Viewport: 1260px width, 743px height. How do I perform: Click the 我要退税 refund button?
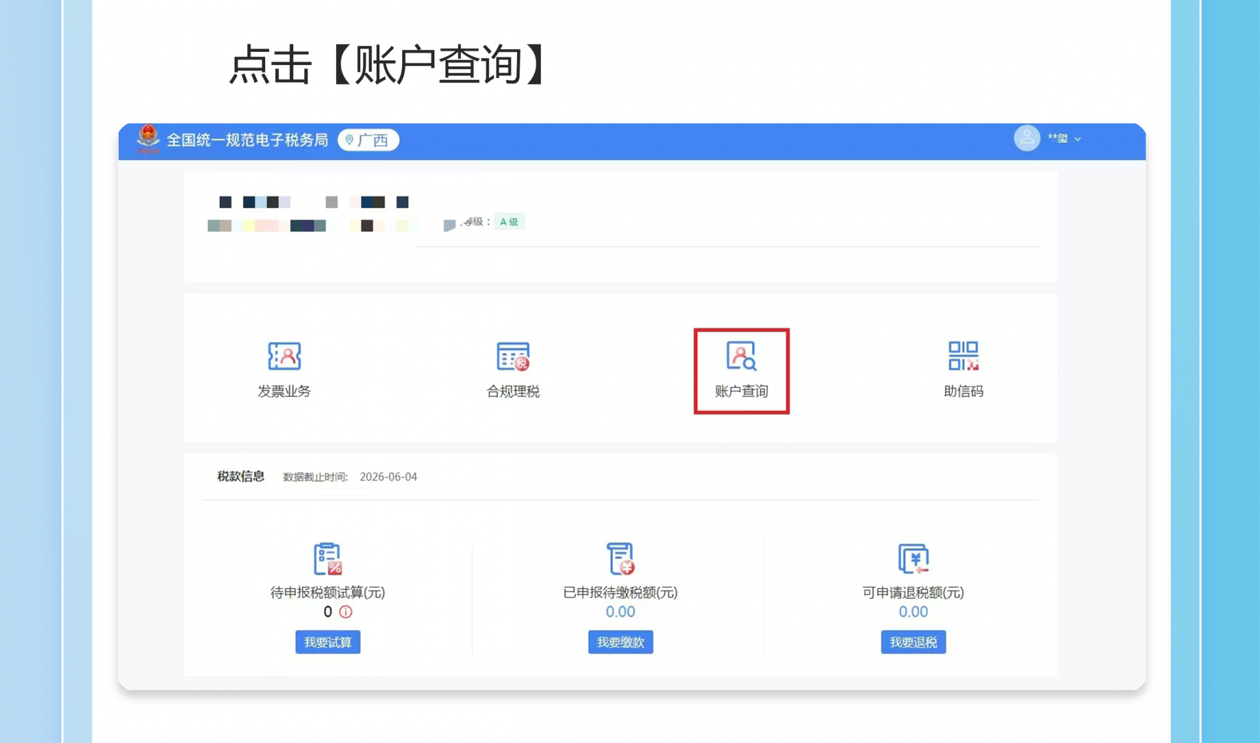pyautogui.click(x=913, y=642)
